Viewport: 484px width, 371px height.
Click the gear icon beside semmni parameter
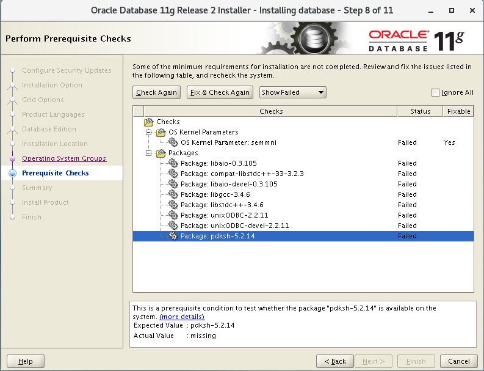click(x=173, y=142)
